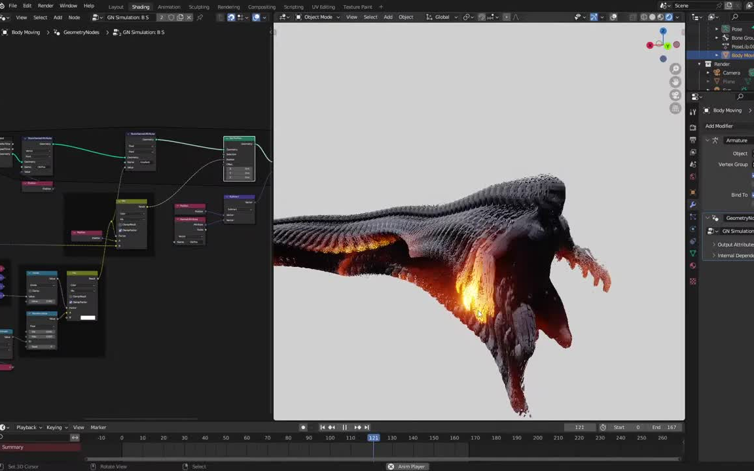Expand Output Attributes under GN Simulation
Screen dimensions: 754x471
click(714, 244)
